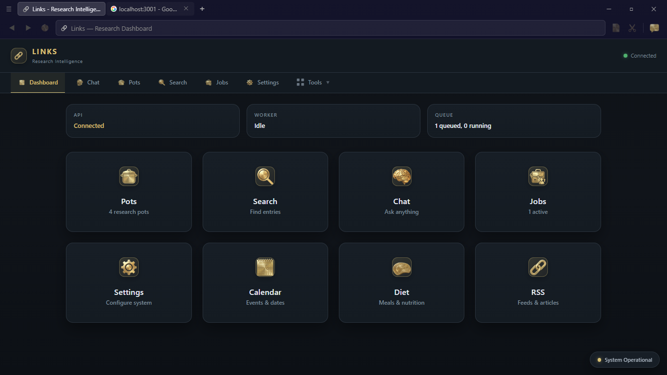The image size is (667, 375).
Task: Go to Jobs from the navigation bar
Action: pos(217,82)
